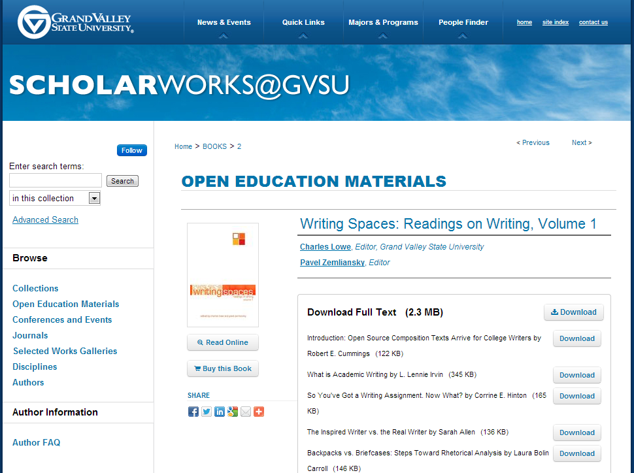Expand People Finder menu
634x473 pixels.
[x=463, y=23]
